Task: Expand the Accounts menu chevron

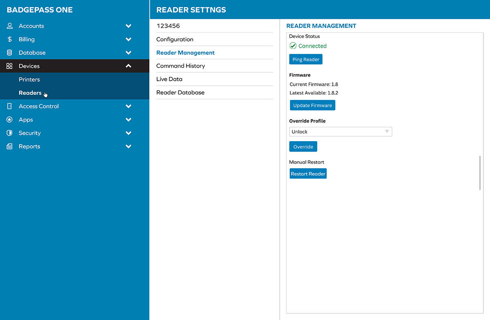Action: pyautogui.click(x=128, y=26)
